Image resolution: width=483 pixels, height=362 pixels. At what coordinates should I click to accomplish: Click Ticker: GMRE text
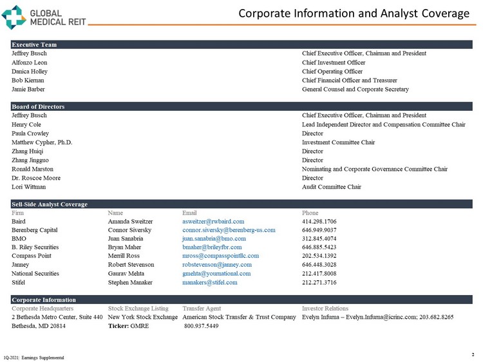(x=128, y=326)
